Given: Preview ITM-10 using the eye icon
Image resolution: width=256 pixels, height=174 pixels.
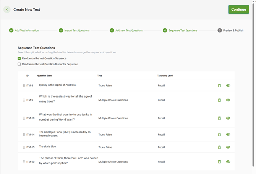Looking at the screenshot, I should tap(228, 118).
